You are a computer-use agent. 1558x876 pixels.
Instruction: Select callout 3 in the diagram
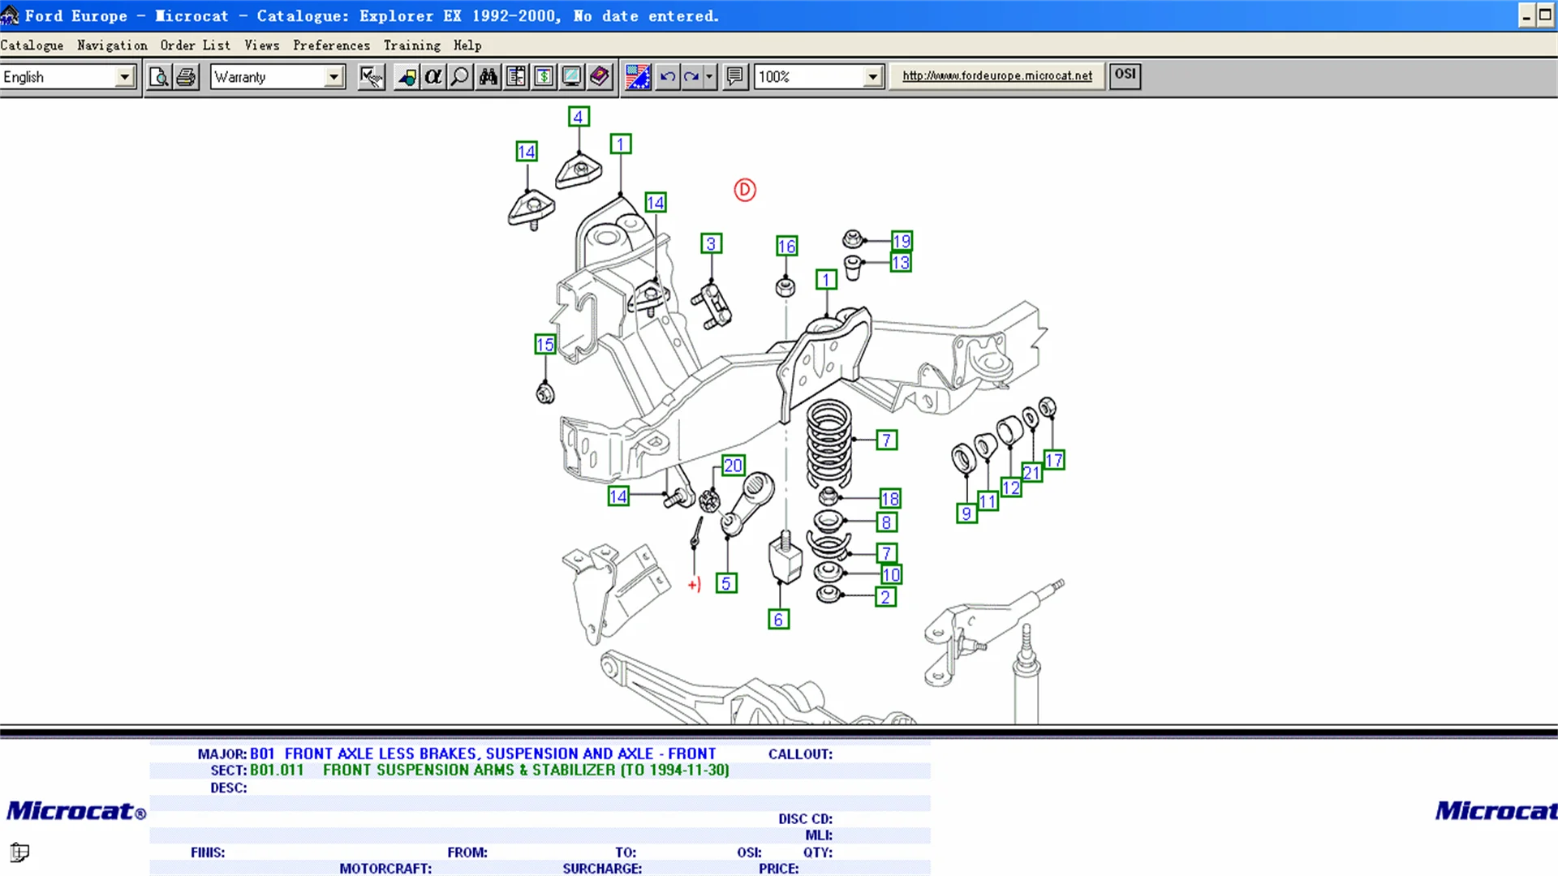click(x=712, y=243)
